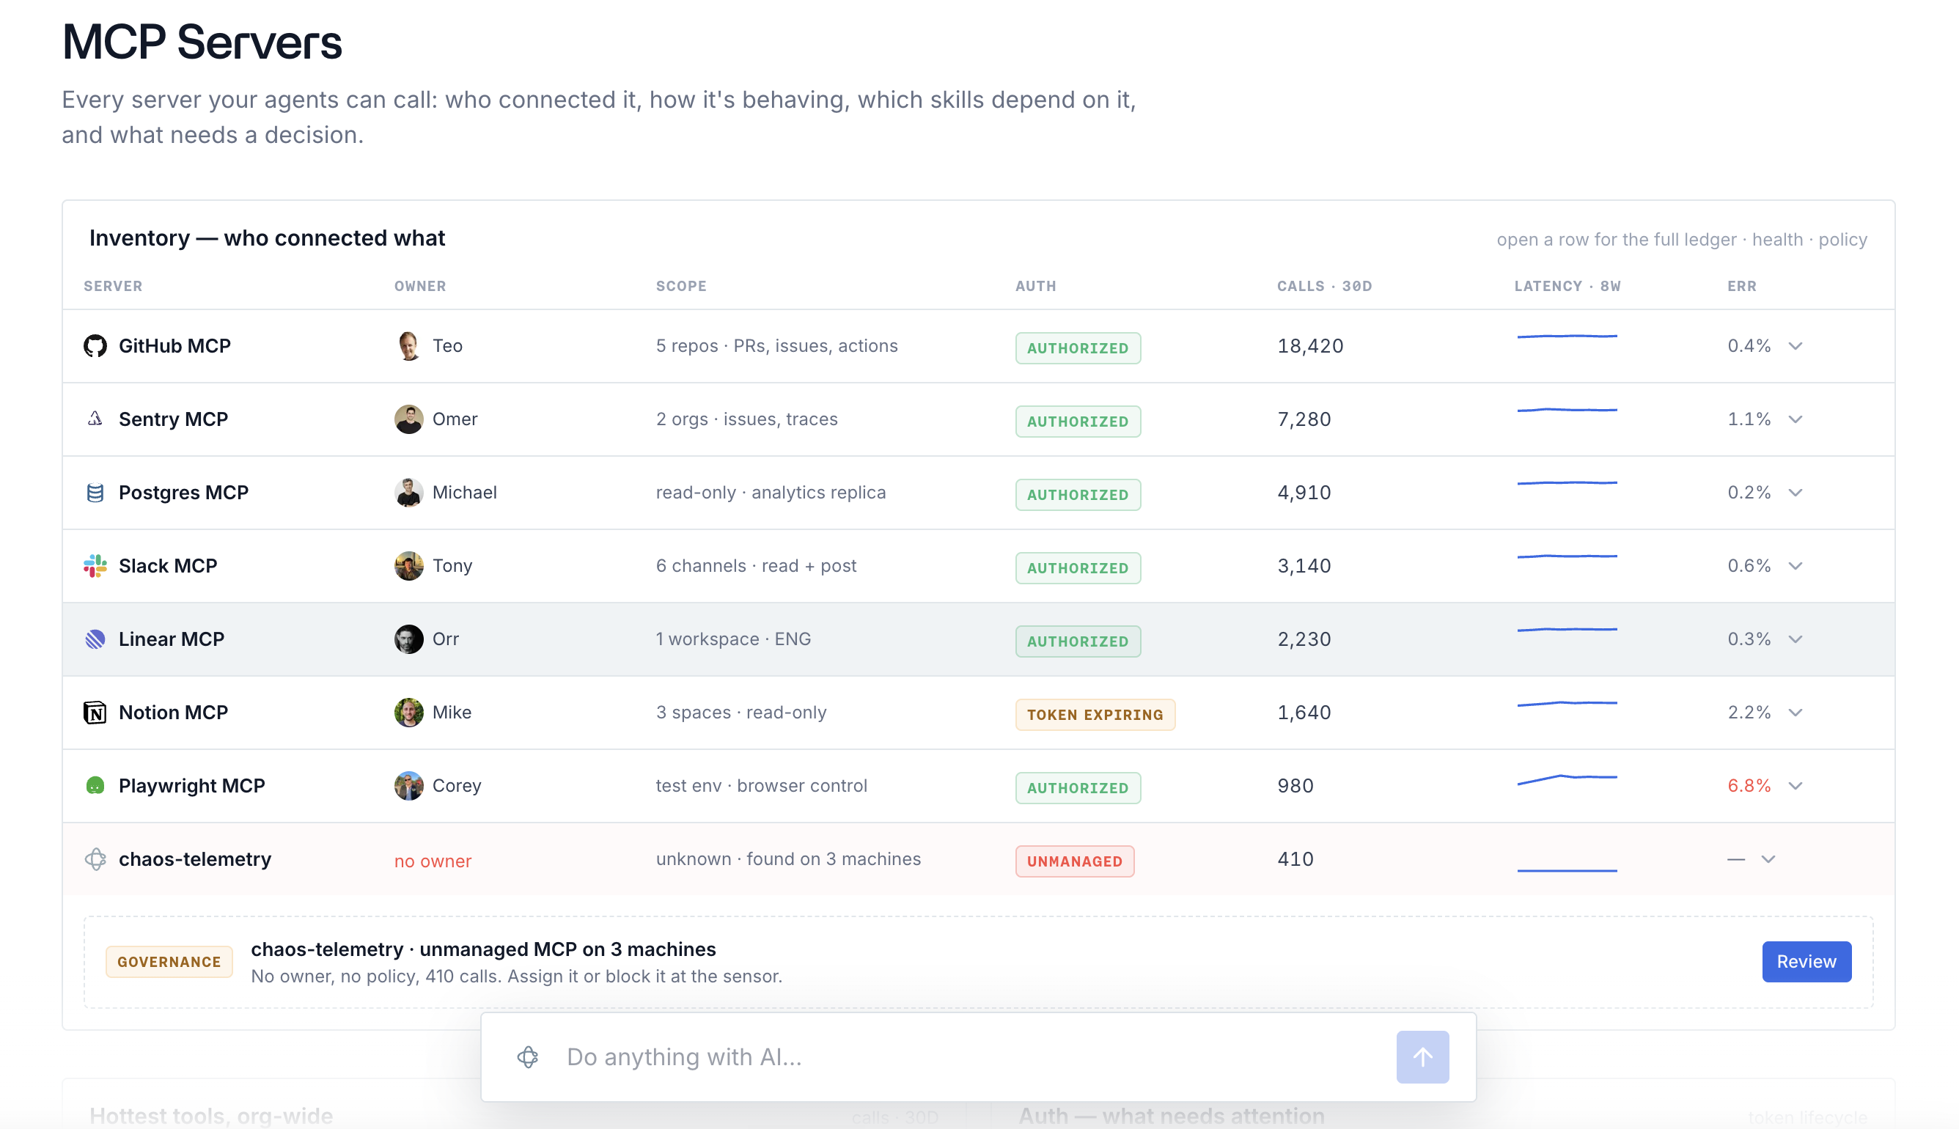Image resolution: width=1959 pixels, height=1129 pixels.
Task: Expand the GitHub MCP row chevron
Action: 1796,346
